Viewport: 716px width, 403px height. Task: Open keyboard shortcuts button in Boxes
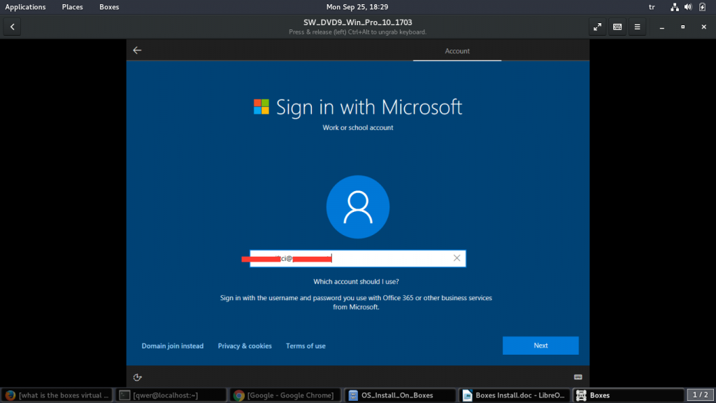(617, 27)
